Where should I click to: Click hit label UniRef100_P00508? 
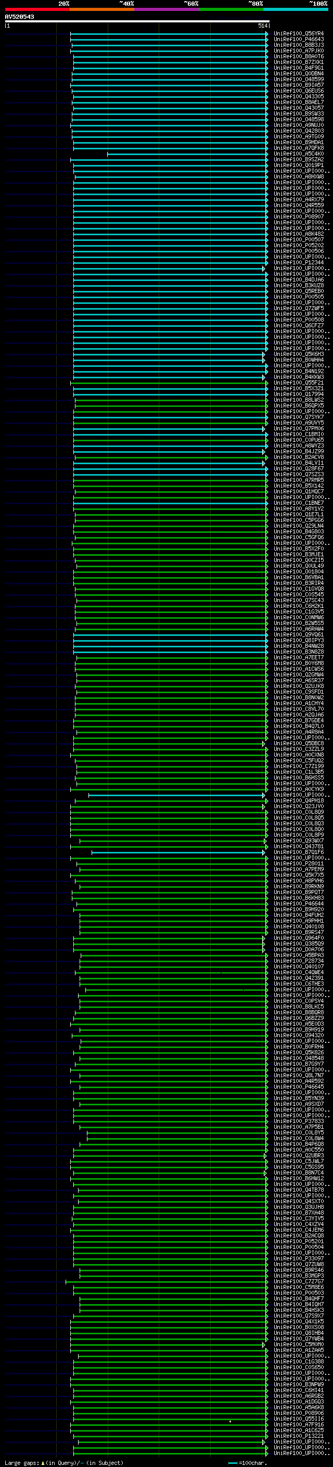pyautogui.click(x=299, y=320)
